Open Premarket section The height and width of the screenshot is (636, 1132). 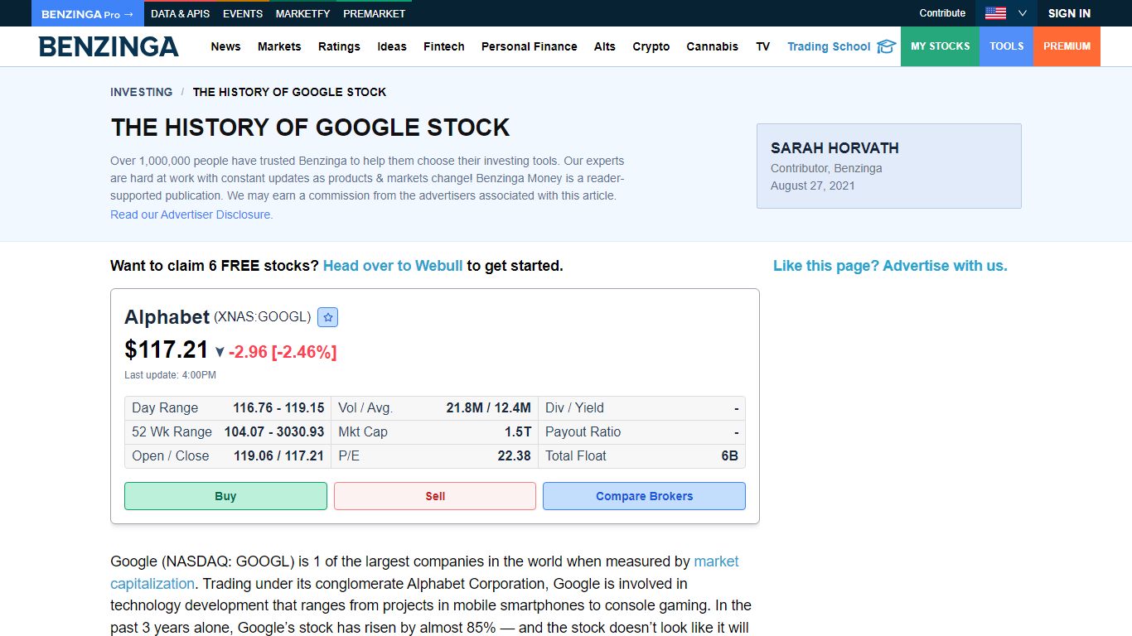click(x=374, y=13)
